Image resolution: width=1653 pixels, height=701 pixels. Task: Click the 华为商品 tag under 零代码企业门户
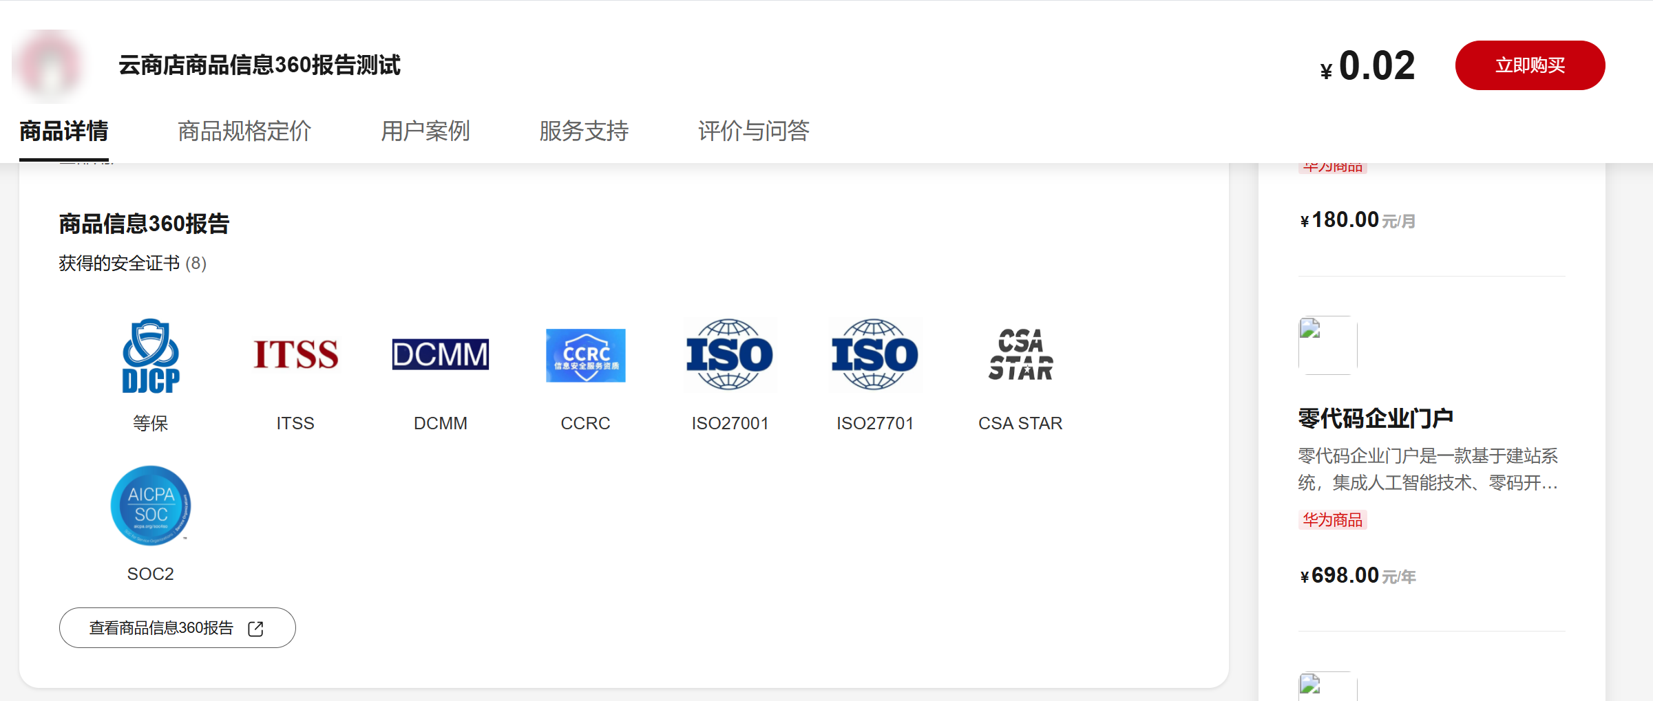coord(1333,520)
